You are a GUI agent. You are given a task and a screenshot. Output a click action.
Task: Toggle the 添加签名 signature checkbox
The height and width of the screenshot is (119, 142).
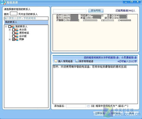point(89,106)
